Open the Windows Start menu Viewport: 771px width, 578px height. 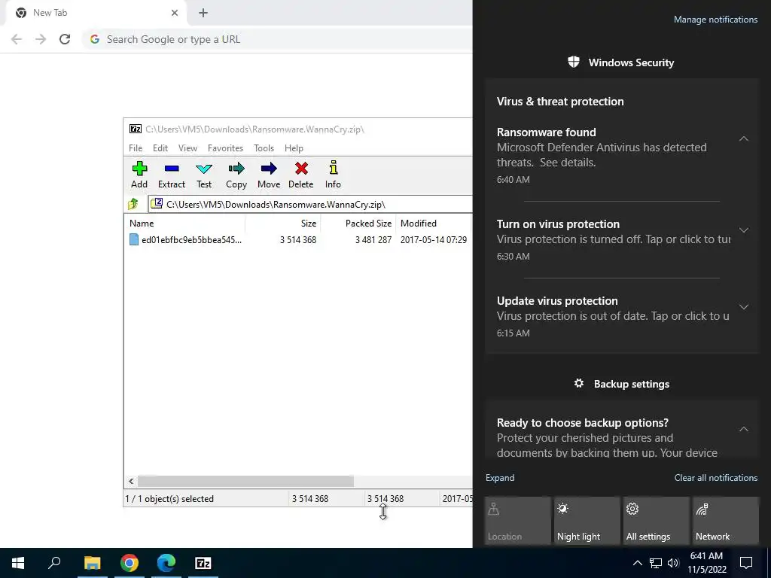tap(18, 563)
